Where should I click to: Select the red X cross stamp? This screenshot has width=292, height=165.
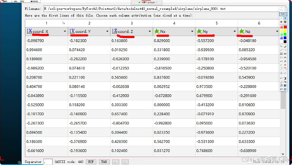point(285,65)
